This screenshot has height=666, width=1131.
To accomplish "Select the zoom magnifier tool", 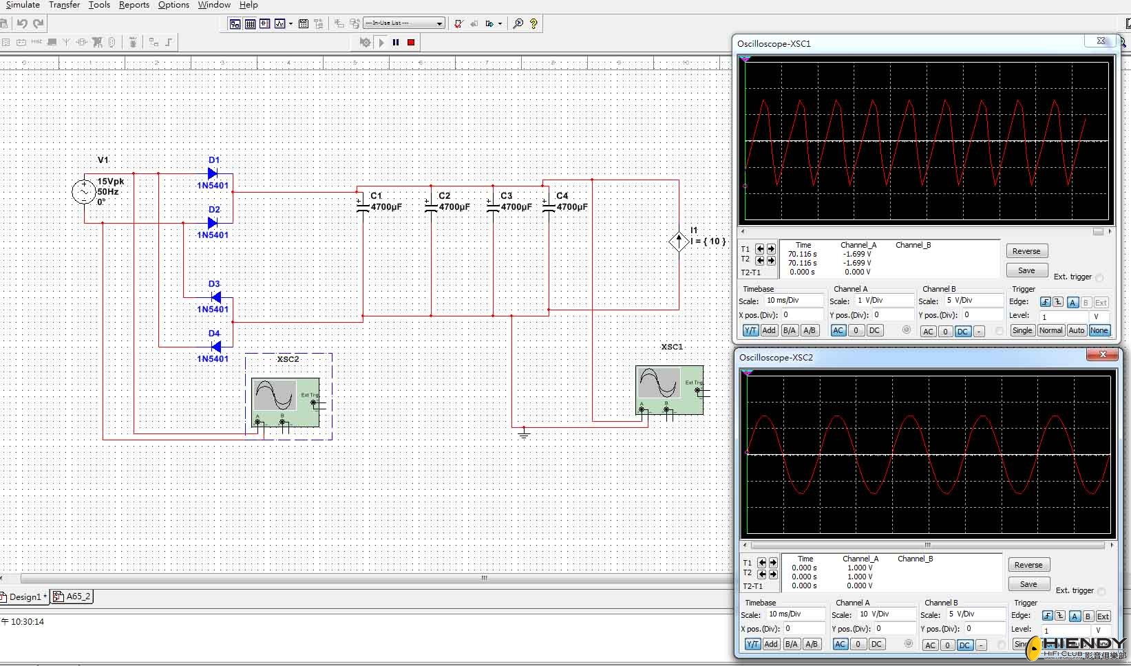I will (x=518, y=23).
